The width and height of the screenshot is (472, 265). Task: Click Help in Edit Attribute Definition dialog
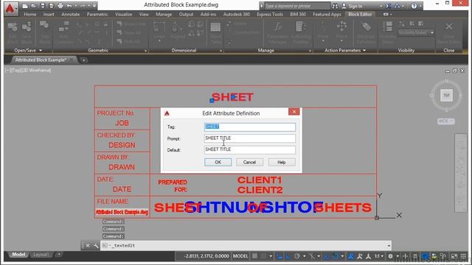pyautogui.click(x=282, y=162)
